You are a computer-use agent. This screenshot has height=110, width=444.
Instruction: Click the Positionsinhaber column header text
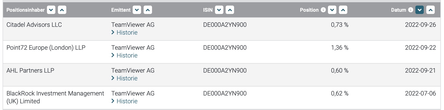26,10
